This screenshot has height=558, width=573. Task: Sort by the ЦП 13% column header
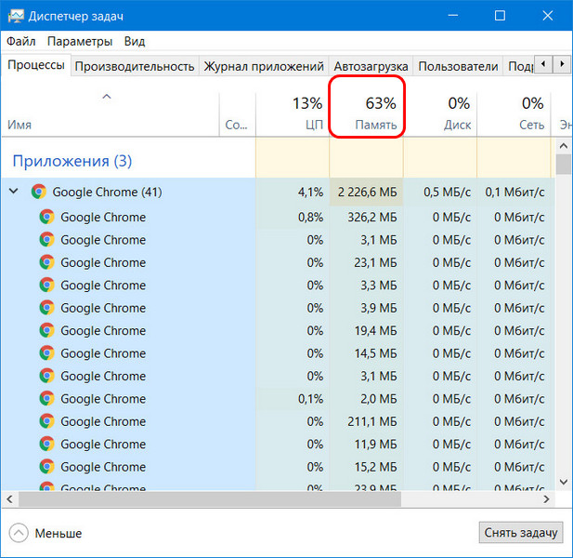coord(293,113)
